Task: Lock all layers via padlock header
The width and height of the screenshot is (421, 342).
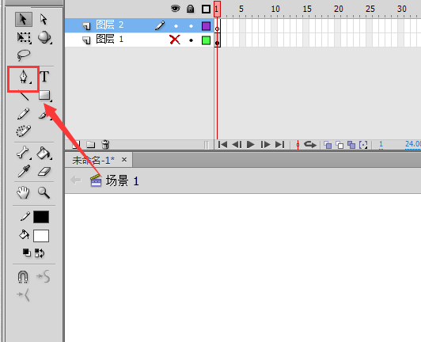Action: [x=191, y=9]
